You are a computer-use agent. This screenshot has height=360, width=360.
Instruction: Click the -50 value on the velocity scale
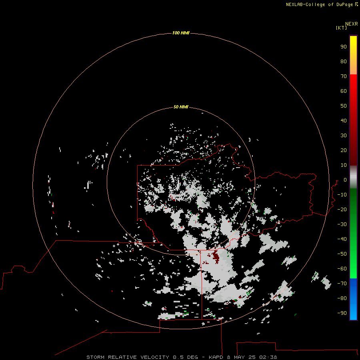[342, 254]
